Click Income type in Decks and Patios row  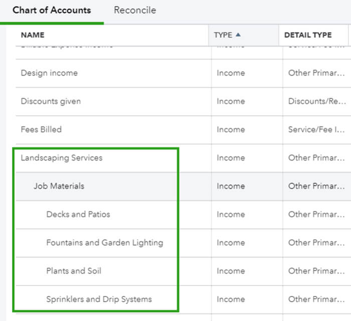pos(231,214)
